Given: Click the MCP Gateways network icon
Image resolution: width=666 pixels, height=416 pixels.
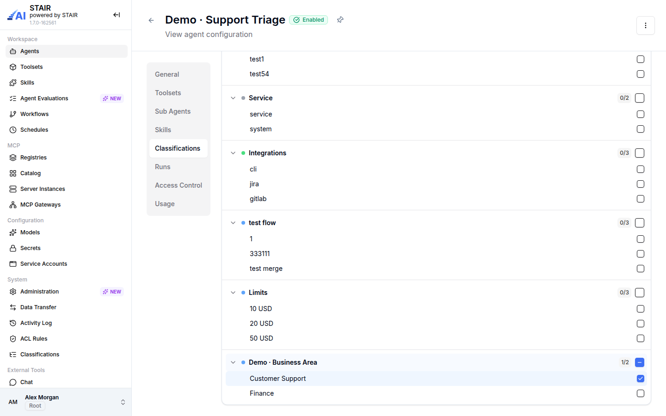Looking at the screenshot, I should pyautogui.click(x=13, y=205).
